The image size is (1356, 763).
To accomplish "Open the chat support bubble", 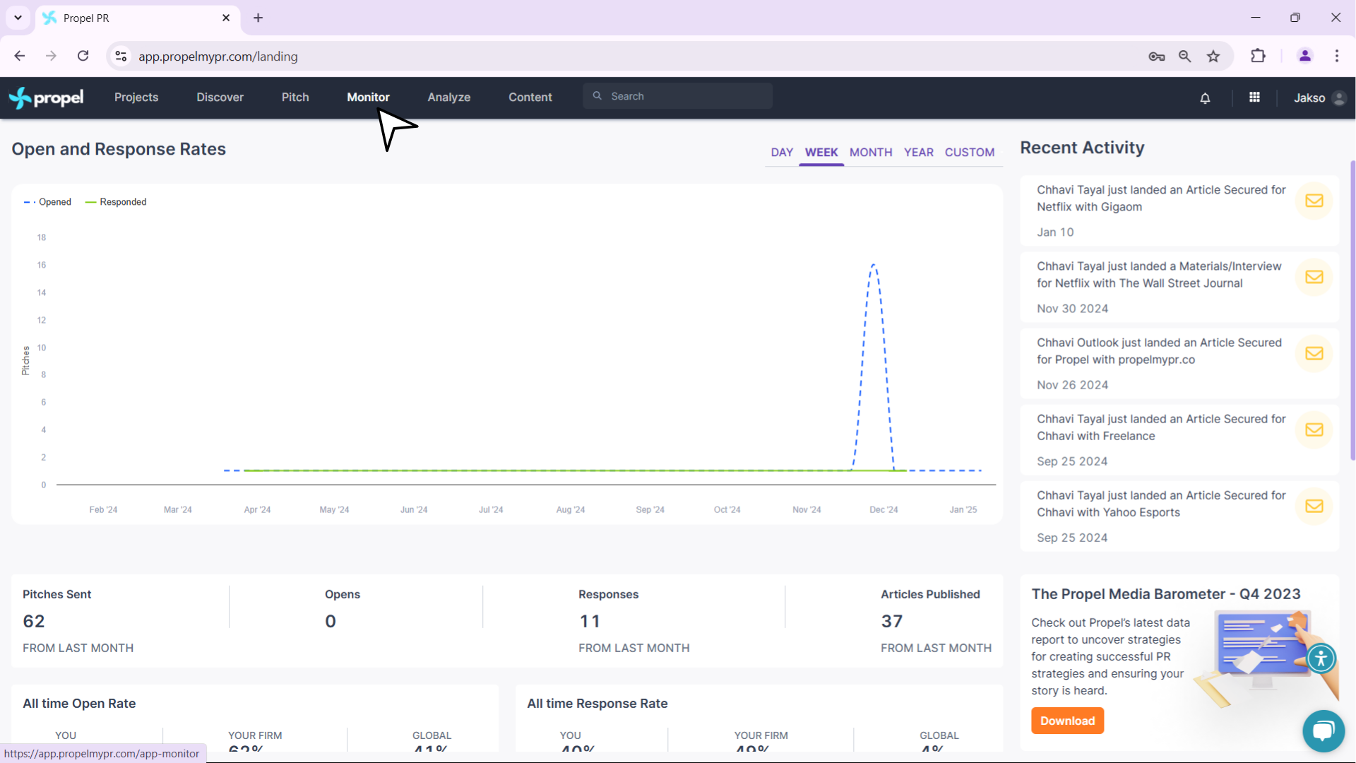I will coord(1323,731).
